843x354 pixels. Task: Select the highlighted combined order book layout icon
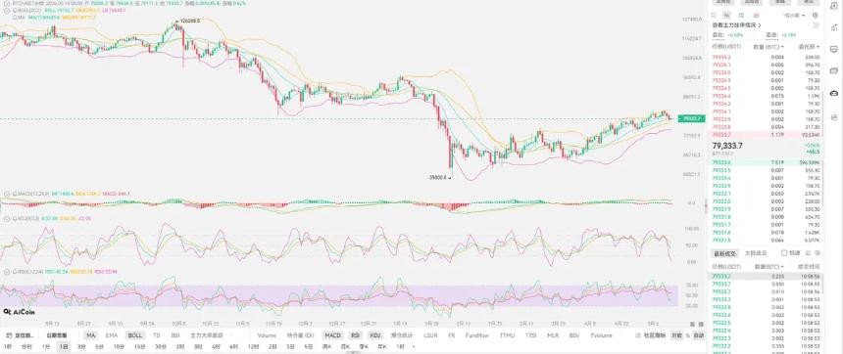pyautogui.click(x=726, y=15)
